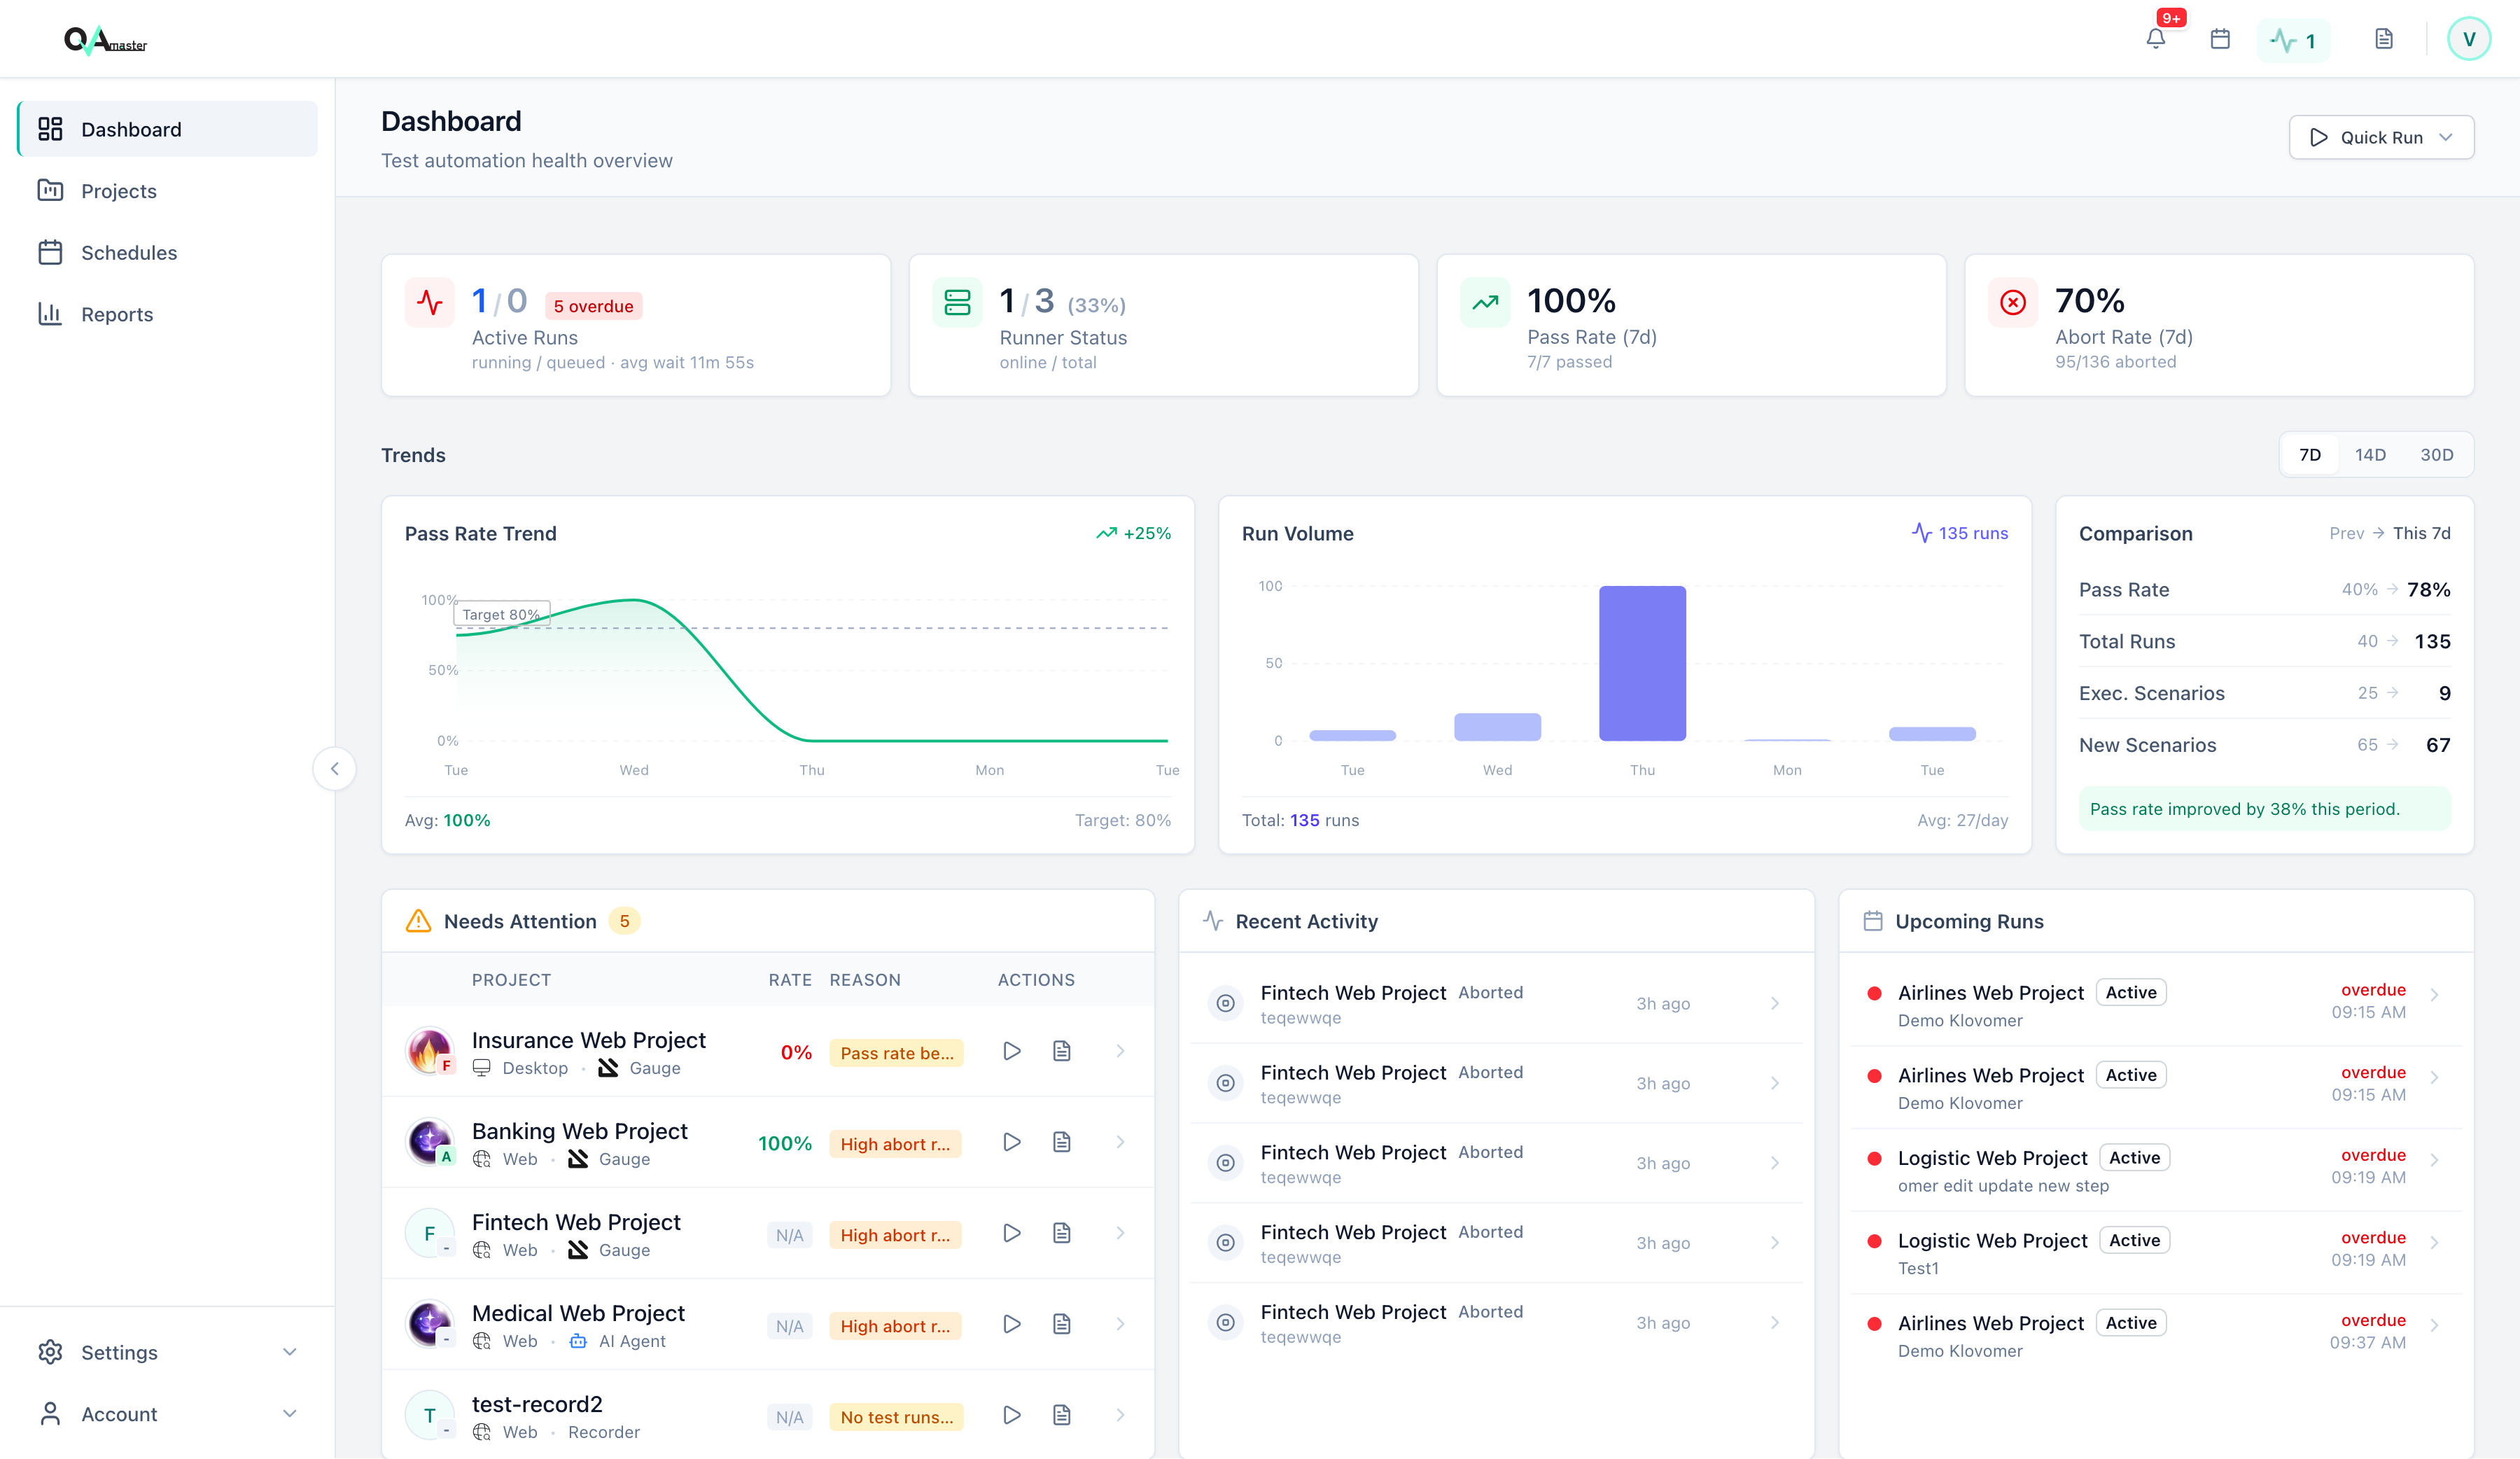
Task: Switch trends range to 14D
Action: [2370, 455]
